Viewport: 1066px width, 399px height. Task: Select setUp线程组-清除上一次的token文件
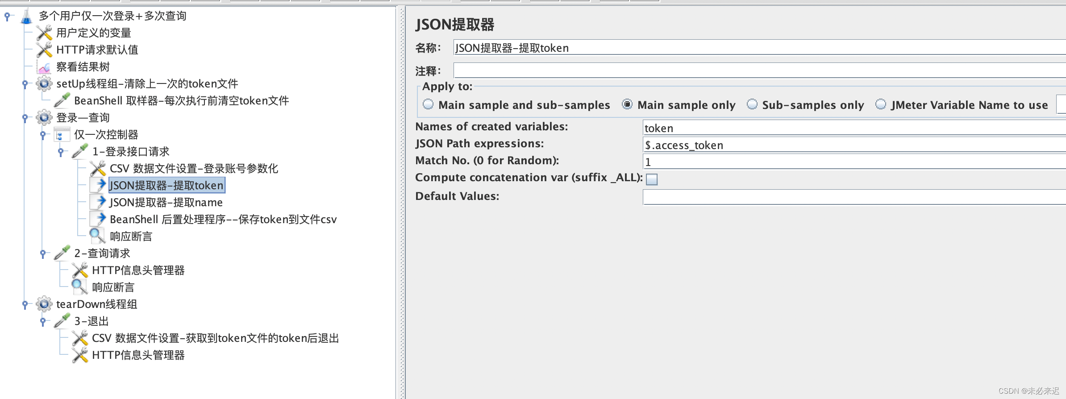coord(147,84)
